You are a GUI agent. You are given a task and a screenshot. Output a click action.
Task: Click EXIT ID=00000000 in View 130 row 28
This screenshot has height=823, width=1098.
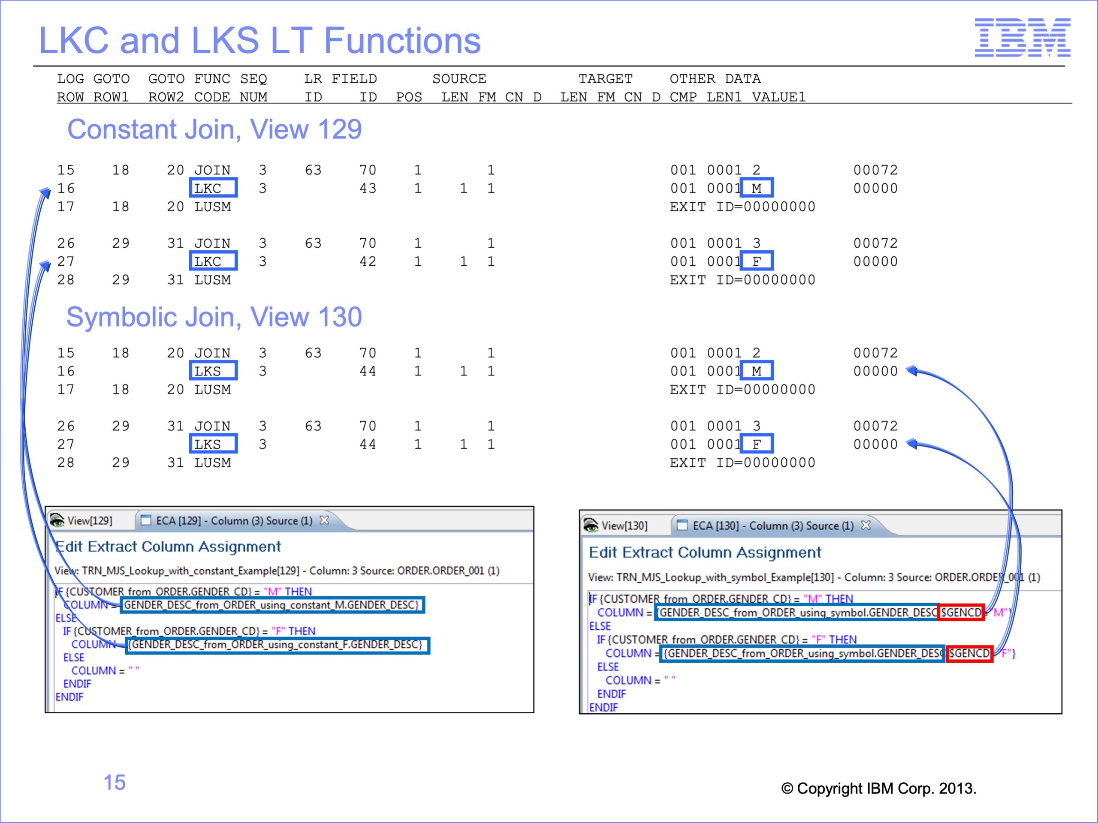(x=742, y=463)
